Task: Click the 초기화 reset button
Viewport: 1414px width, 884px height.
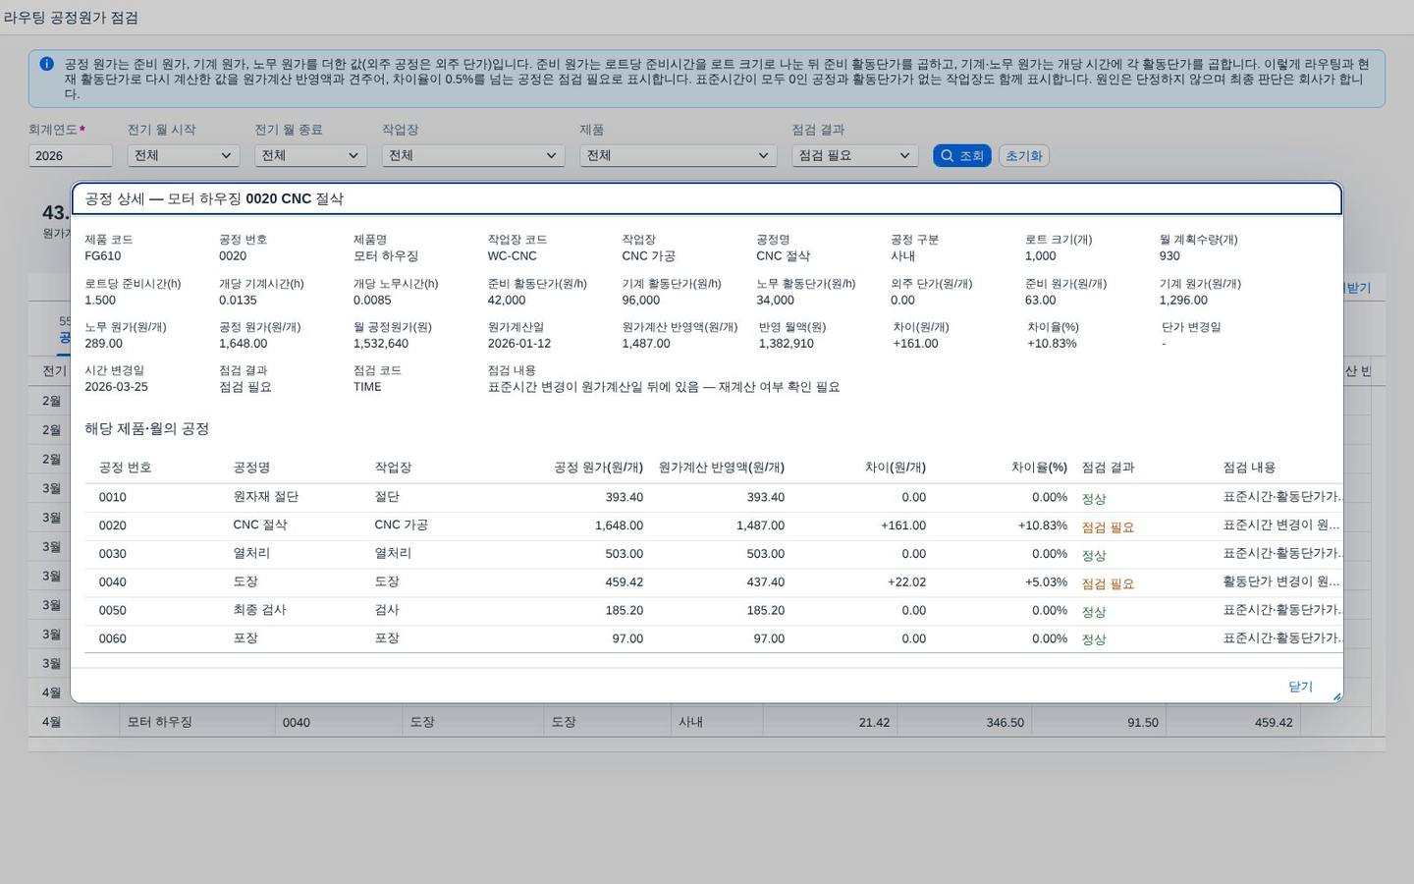Action: pos(1024,155)
